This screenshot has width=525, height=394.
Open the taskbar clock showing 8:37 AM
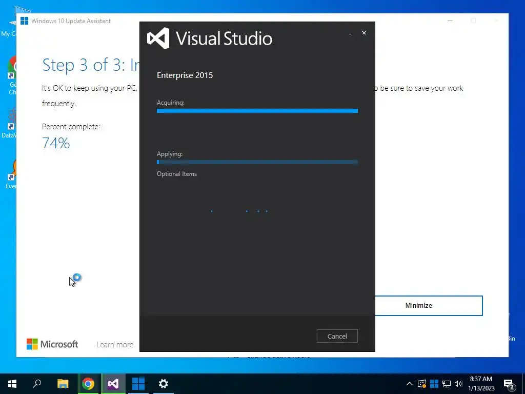[x=481, y=384]
